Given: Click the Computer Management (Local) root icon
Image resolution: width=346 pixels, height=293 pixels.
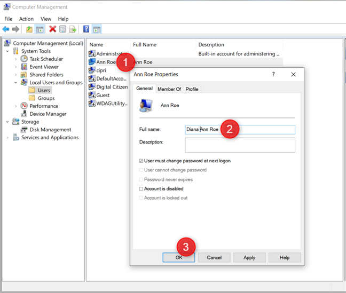Looking at the screenshot, I should [7, 43].
